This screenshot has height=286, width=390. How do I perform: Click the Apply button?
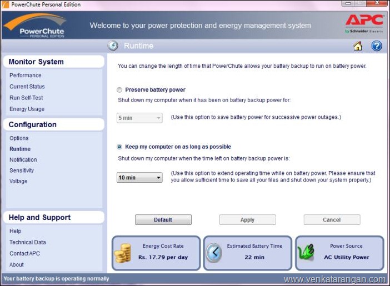click(247, 219)
